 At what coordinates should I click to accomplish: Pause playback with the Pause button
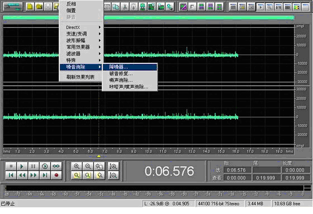(34, 166)
